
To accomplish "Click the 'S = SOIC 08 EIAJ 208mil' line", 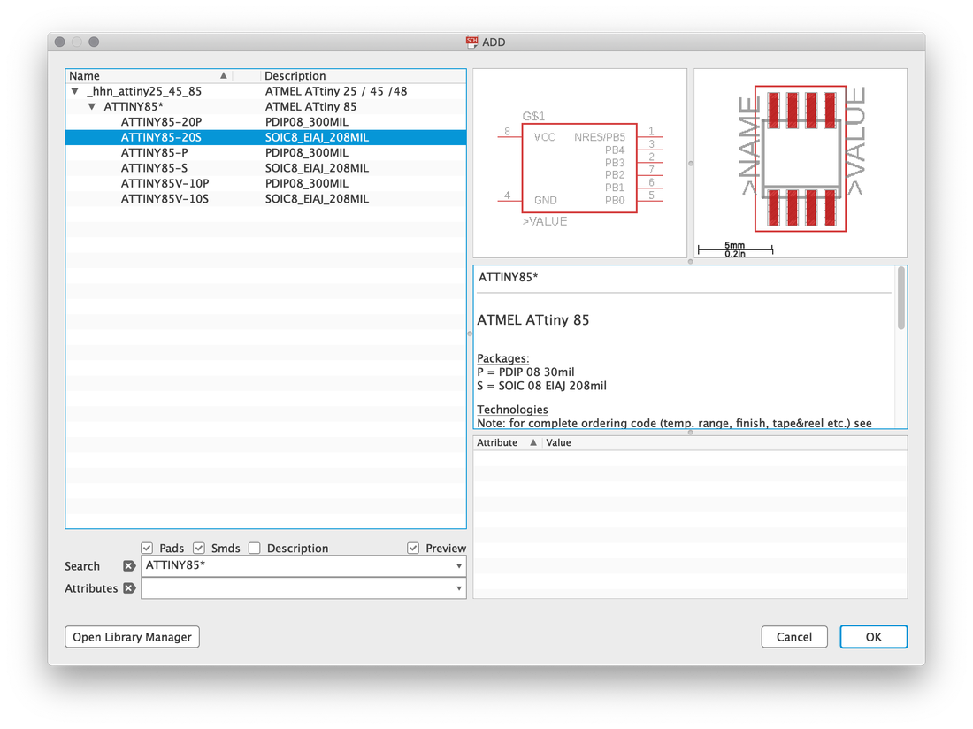I will [x=541, y=385].
